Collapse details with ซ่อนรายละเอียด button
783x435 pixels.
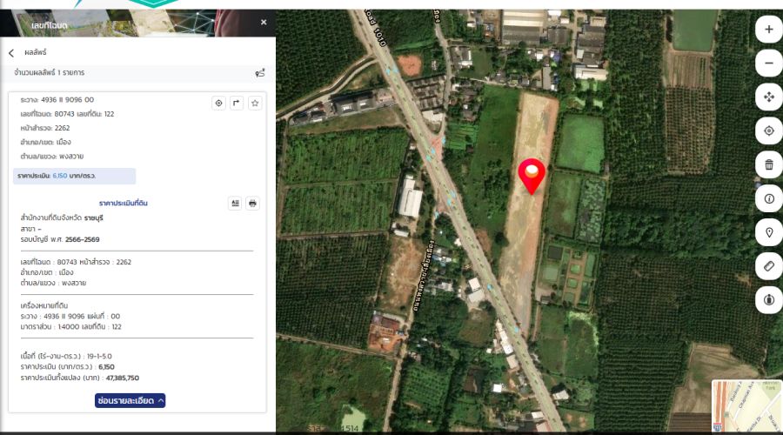130,400
